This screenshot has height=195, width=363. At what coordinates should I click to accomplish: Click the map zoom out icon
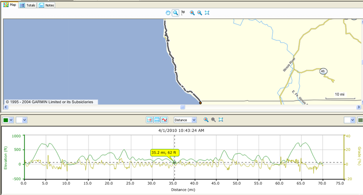point(200,13)
